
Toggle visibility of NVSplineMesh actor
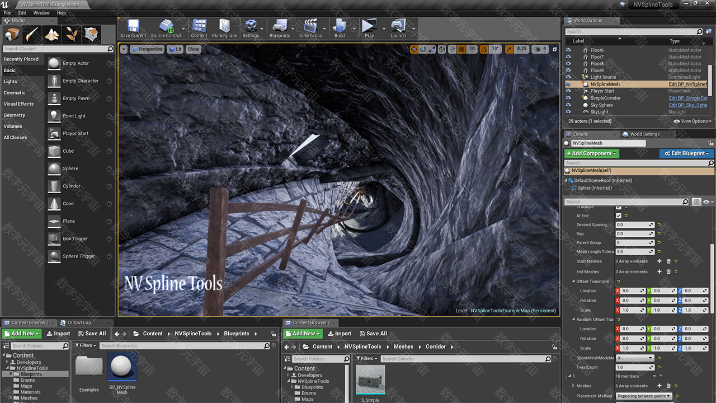568,84
